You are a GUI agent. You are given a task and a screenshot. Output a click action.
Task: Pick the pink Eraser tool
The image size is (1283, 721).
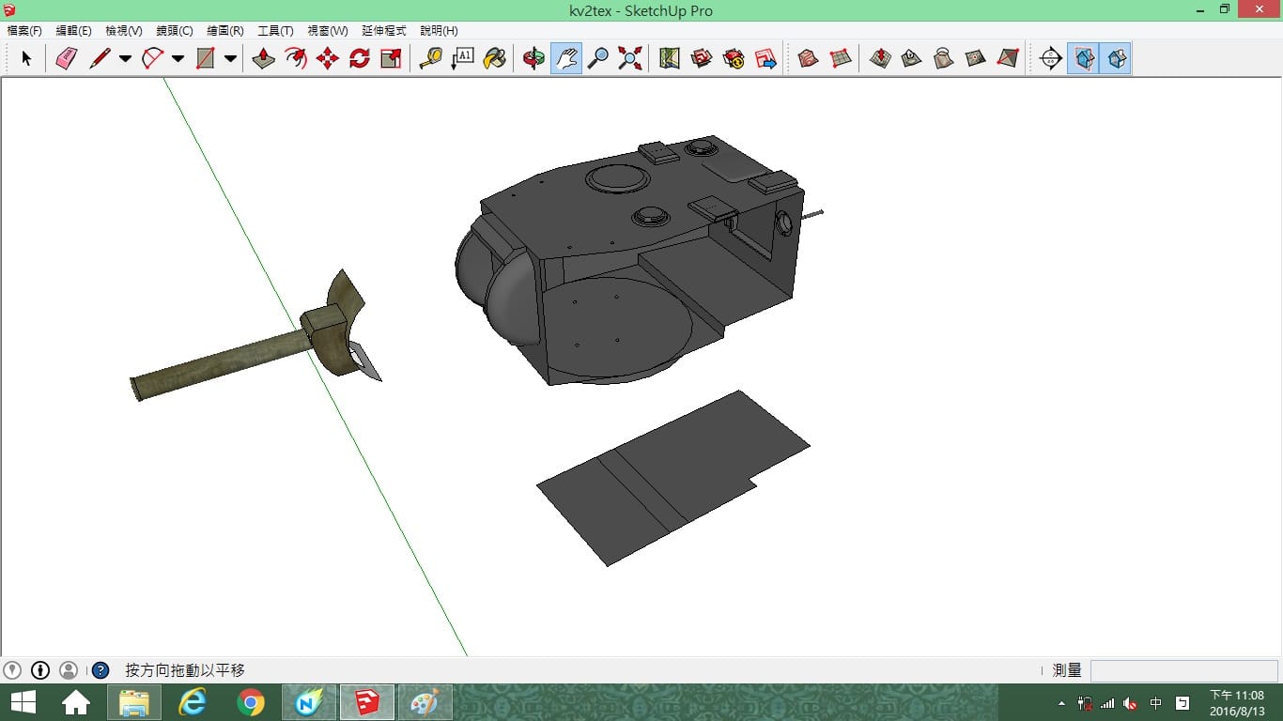[67, 58]
